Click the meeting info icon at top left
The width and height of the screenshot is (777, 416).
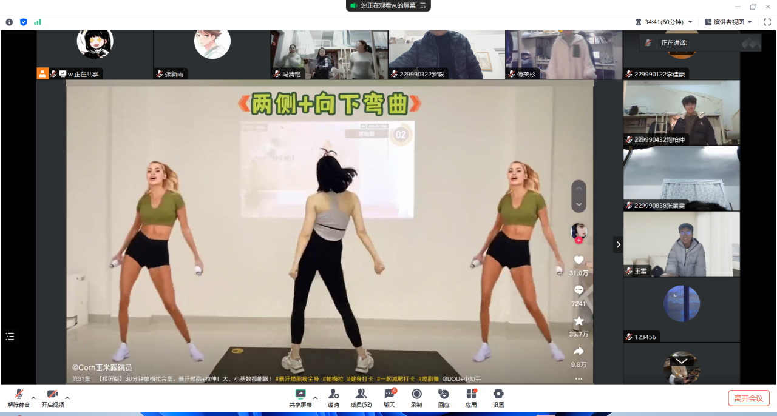click(x=9, y=22)
